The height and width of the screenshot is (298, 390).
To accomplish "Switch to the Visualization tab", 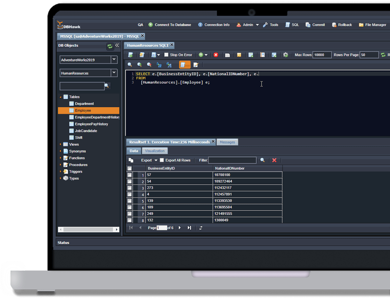I will (155, 151).
